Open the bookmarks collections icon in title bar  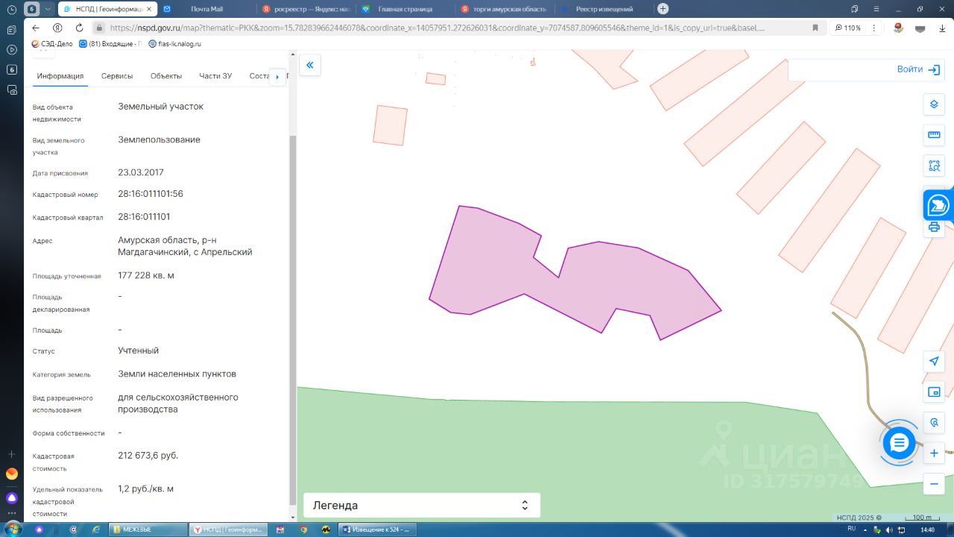coord(855,9)
